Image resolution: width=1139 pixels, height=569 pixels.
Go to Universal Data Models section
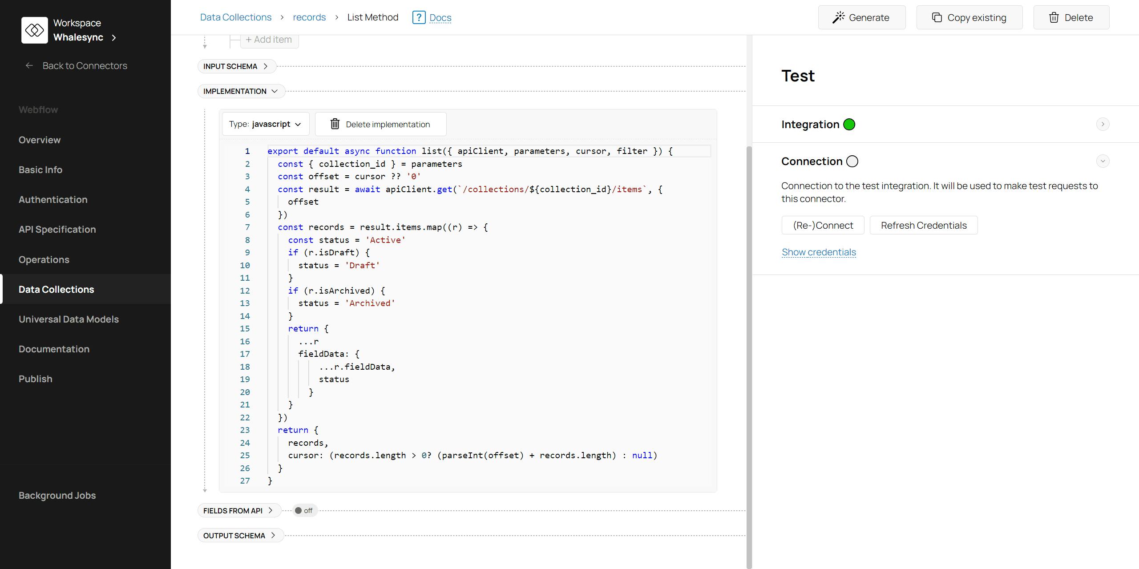[69, 319]
